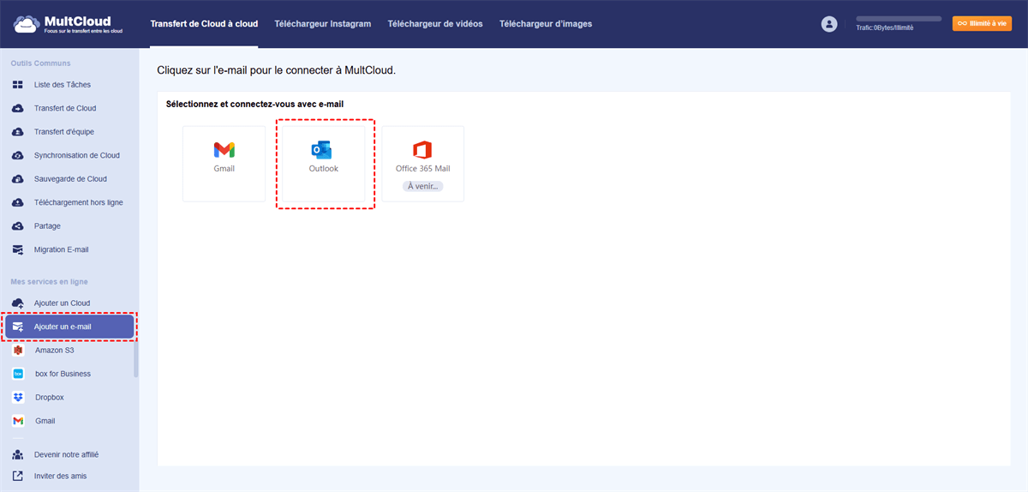Click the Synchronisation de Cloud icon
Image resolution: width=1028 pixels, height=492 pixels.
[x=17, y=155]
